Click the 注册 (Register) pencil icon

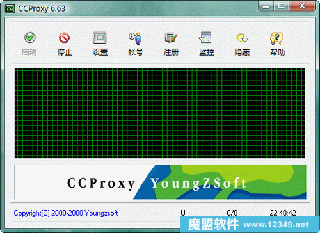pyautogui.click(x=171, y=38)
